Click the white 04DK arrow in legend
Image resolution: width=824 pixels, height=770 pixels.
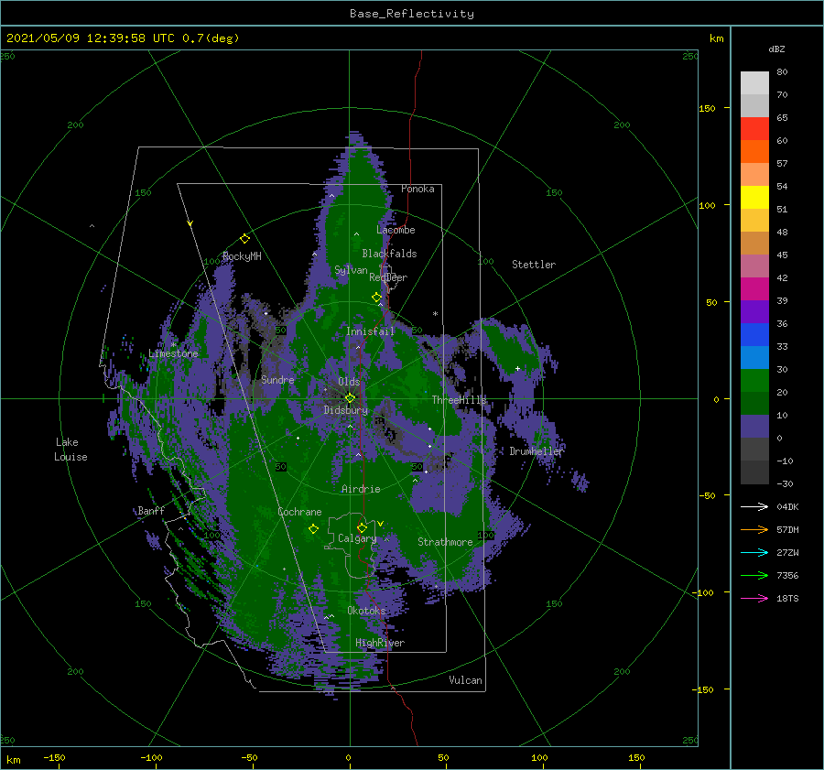[x=754, y=506]
